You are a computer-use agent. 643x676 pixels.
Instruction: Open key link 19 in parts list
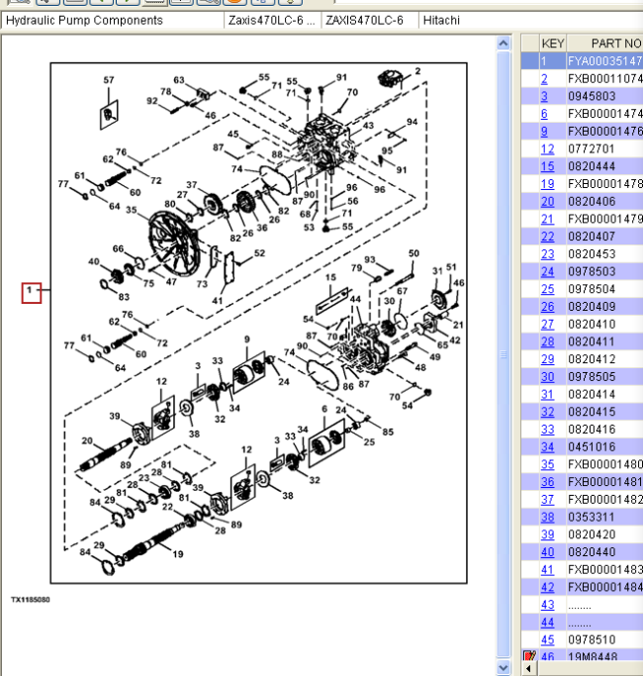point(547,184)
